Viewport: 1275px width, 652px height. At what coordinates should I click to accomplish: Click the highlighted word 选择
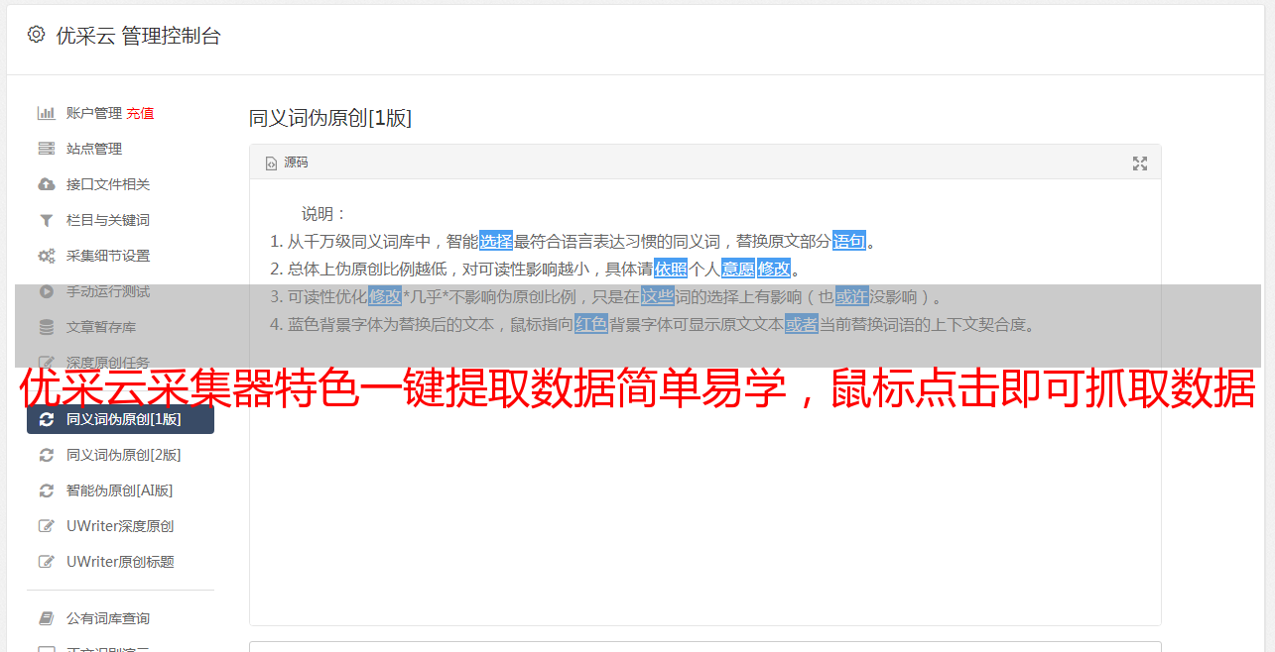[496, 241]
